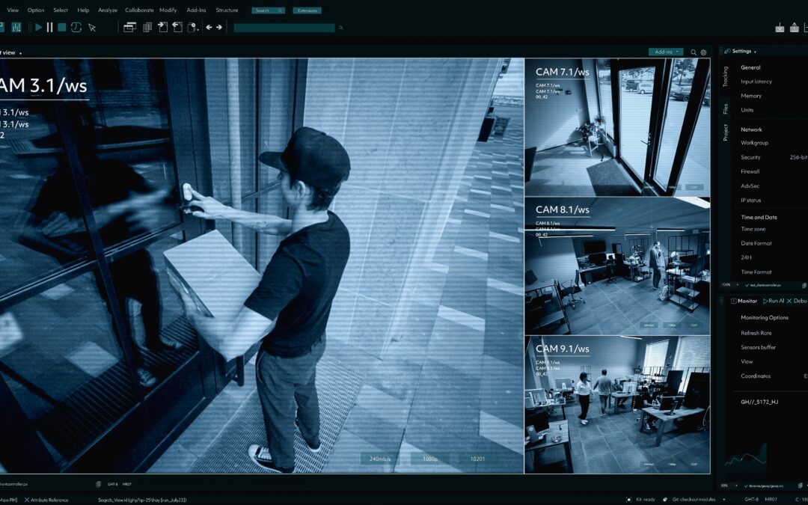Open the Select menu
The height and width of the screenshot is (505, 808).
pyautogui.click(x=61, y=10)
